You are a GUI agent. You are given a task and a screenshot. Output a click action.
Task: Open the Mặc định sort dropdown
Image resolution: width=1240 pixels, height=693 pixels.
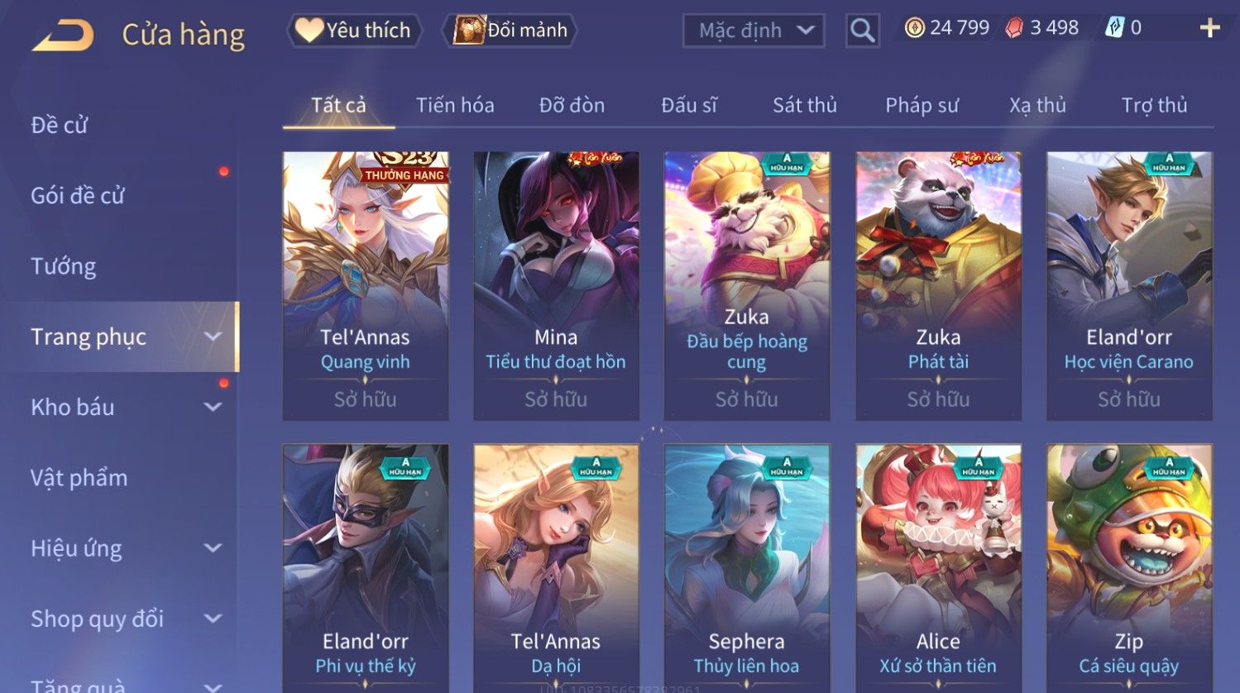[754, 31]
